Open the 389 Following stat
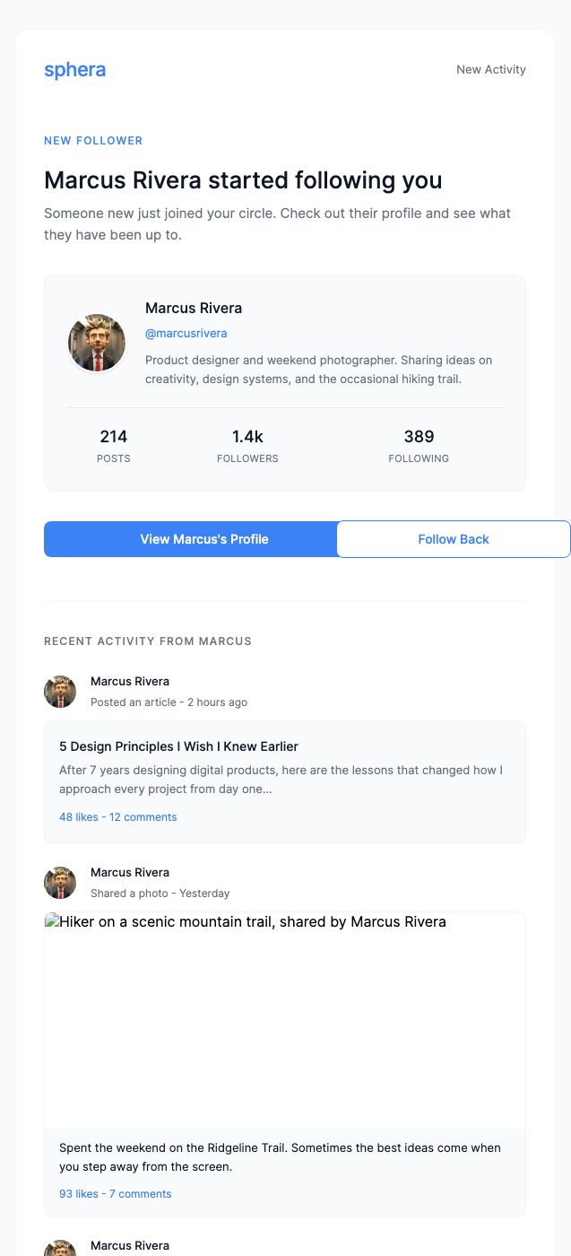The image size is (571, 1256). pyautogui.click(x=419, y=446)
